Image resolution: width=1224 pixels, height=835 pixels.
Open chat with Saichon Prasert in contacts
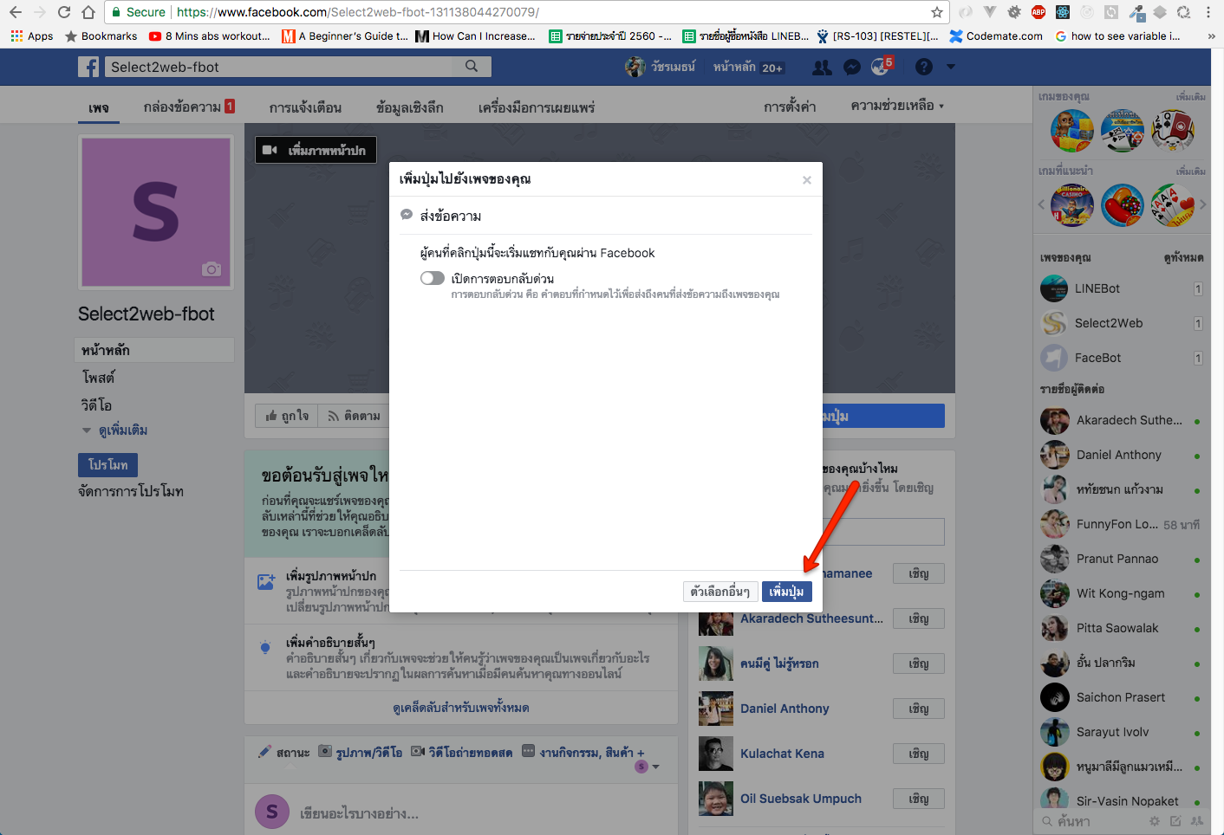point(1121,697)
